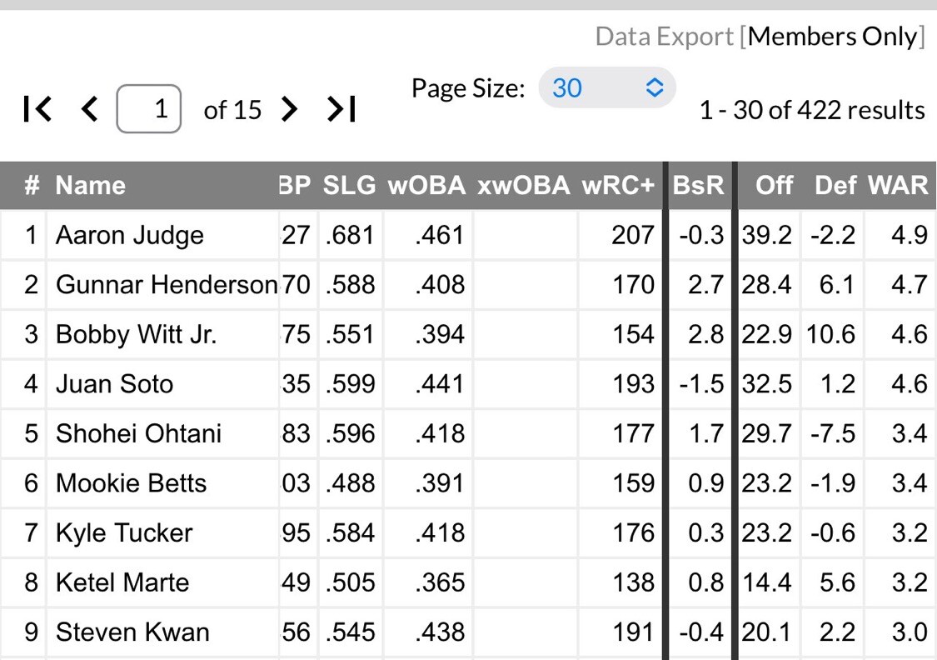Go to the first page of results

[x=38, y=109]
